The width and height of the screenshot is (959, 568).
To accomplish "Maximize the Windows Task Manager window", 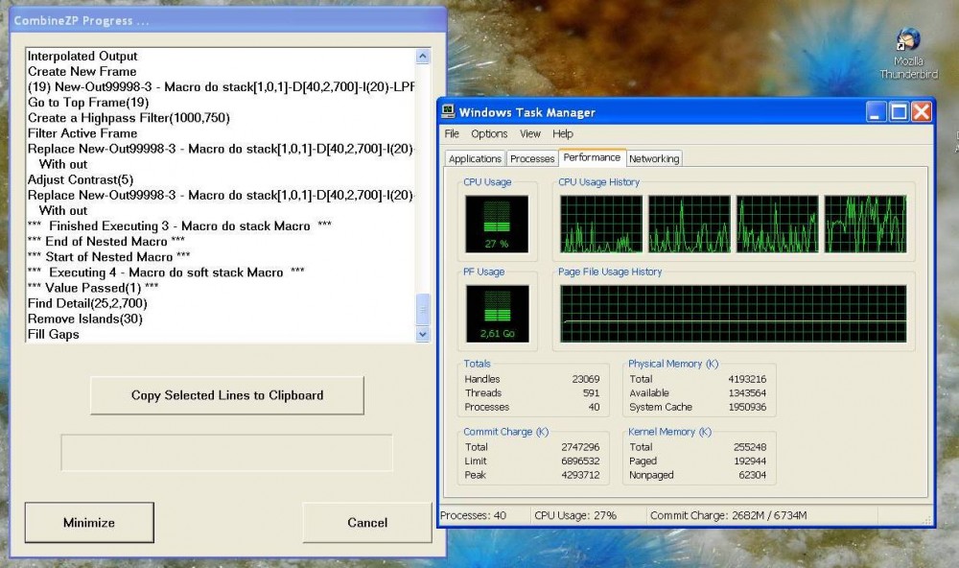I will [x=899, y=112].
